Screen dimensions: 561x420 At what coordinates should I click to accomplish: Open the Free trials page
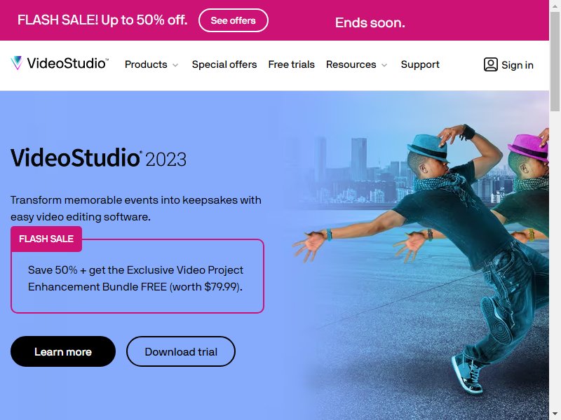tap(291, 64)
